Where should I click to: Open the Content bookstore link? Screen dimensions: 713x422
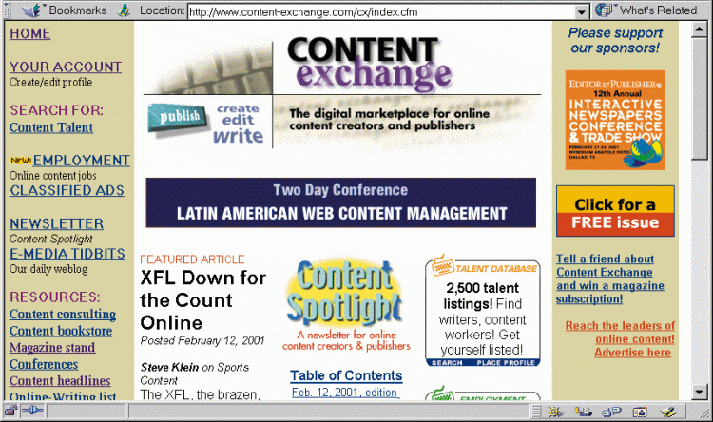click(61, 331)
